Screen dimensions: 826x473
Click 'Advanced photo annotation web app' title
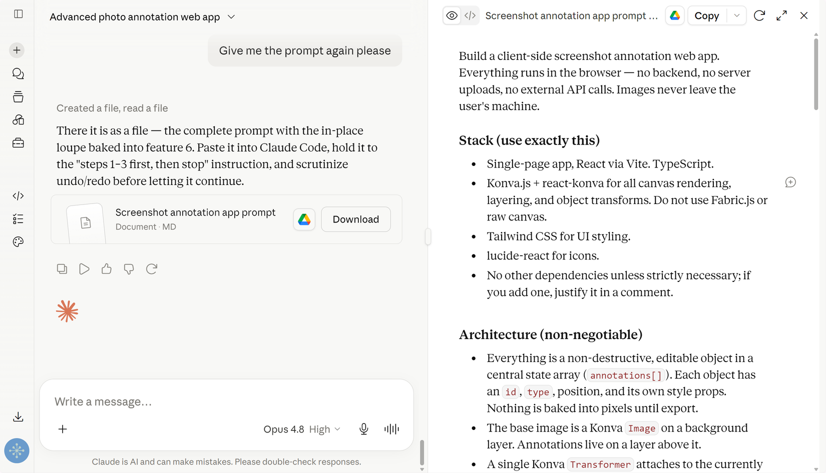pos(135,17)
